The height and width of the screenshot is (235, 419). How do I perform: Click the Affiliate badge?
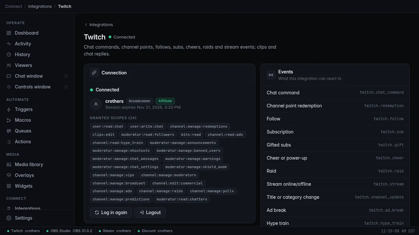(165, 101)
